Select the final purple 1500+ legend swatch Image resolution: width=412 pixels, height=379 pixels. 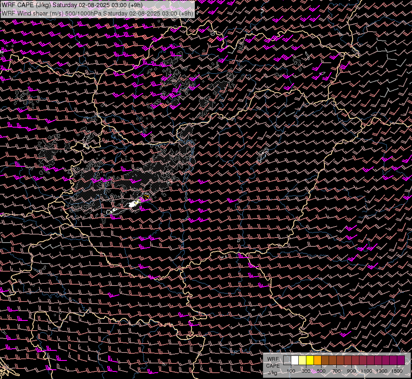pyautogui.click(x=401, y=360)
